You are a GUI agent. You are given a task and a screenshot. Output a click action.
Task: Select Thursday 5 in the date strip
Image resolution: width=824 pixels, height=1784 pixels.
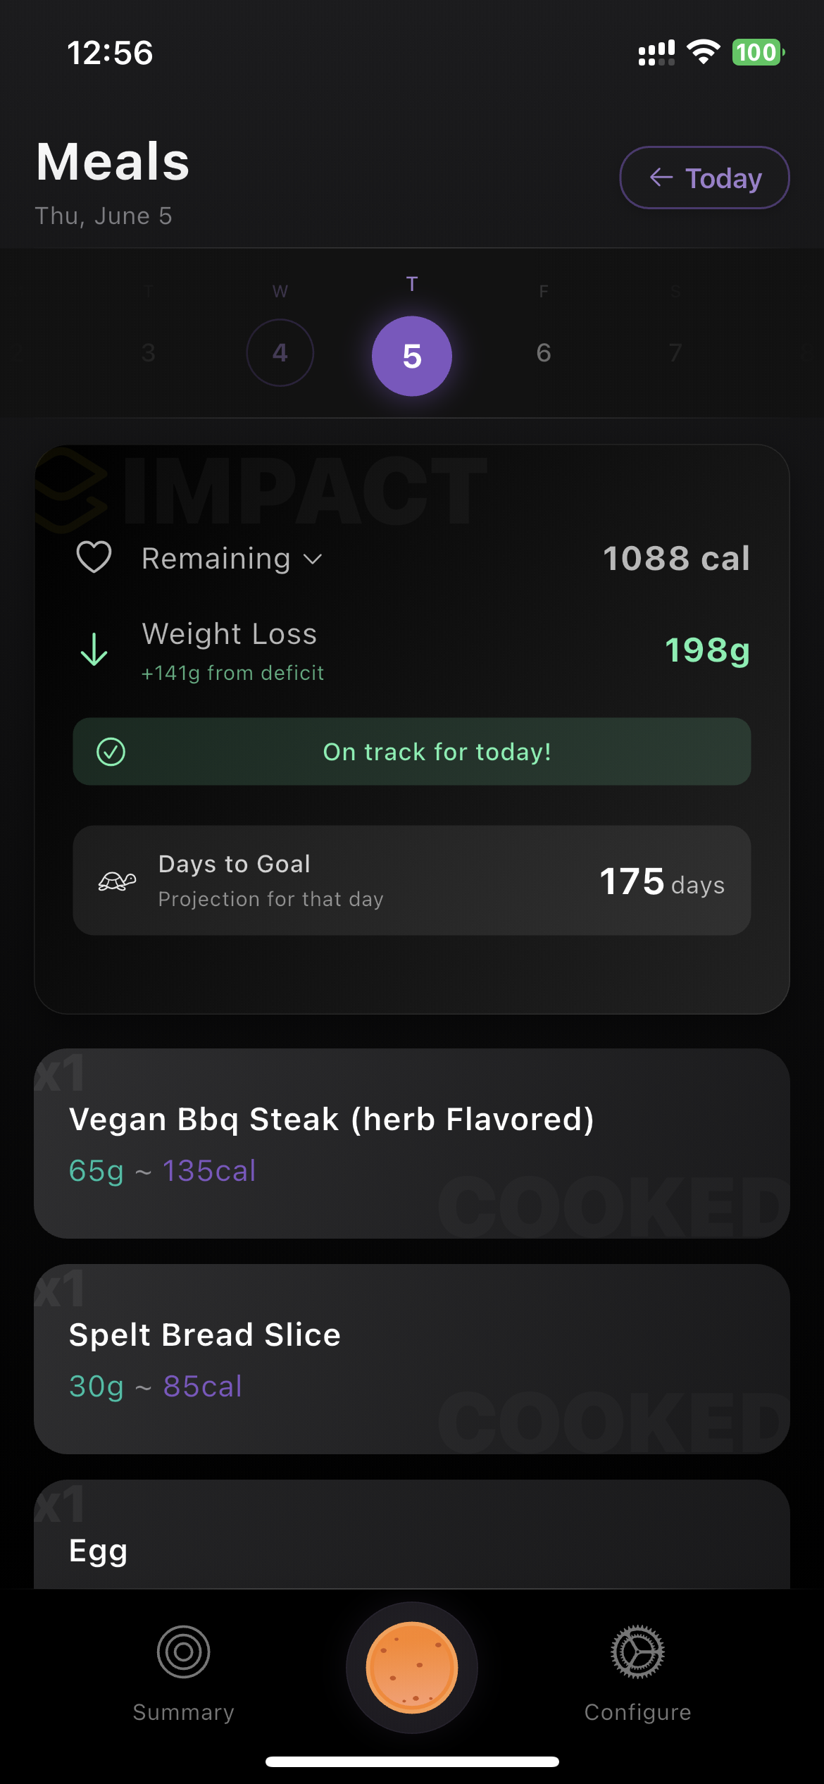pos(412,356)
